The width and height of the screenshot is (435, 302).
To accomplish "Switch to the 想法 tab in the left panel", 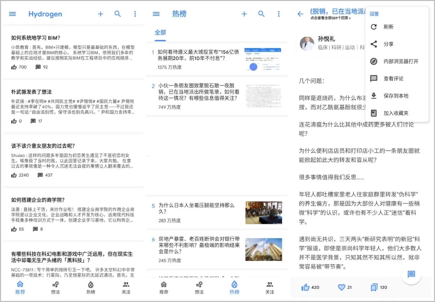I will 55,287.
